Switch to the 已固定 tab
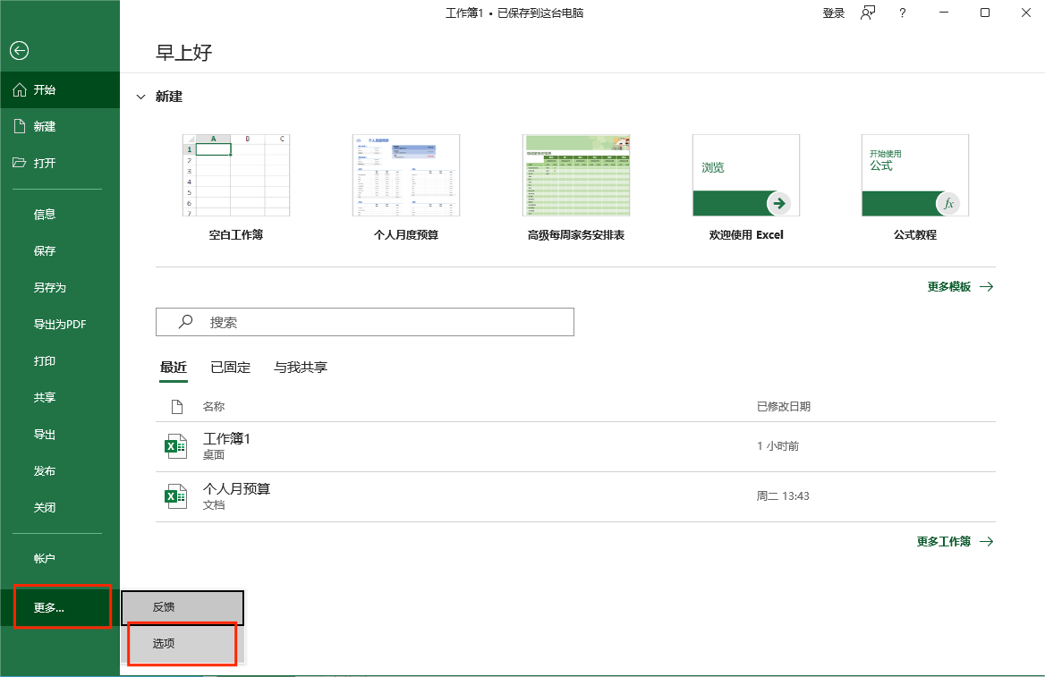 click(230, 368)
